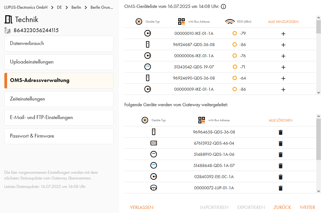Click the Berlin breadcrumb link

click(x=76, y=7)
